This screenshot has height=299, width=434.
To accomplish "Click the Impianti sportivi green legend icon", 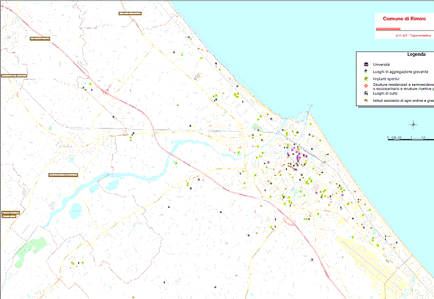I will 366,79.
